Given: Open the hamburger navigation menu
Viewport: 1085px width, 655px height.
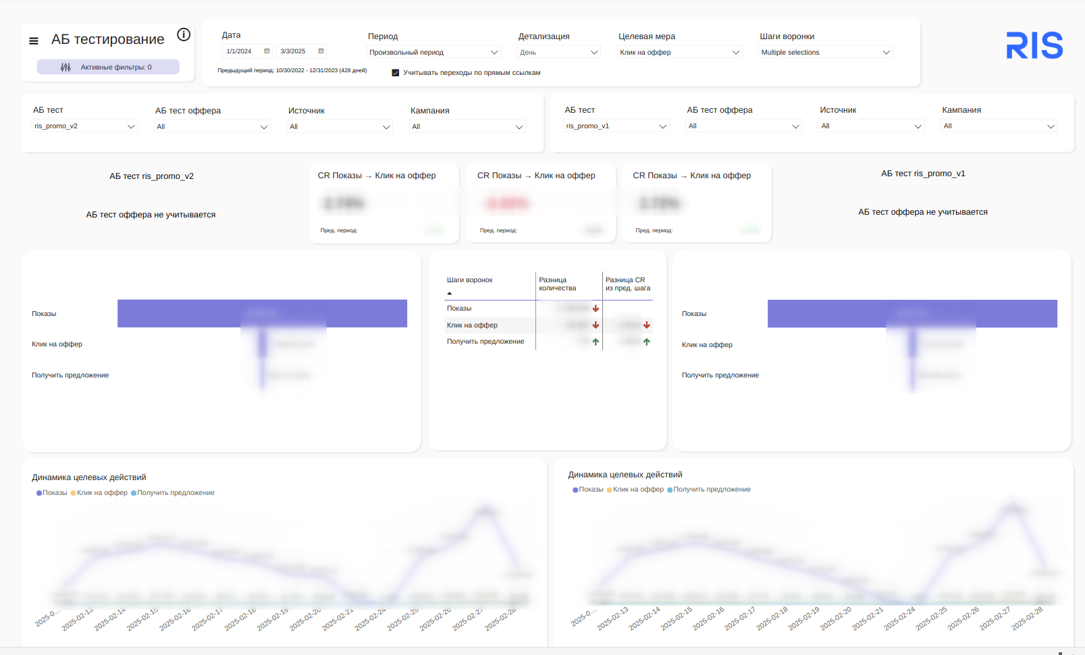Looking at the screenshot, I should point(34,41).
